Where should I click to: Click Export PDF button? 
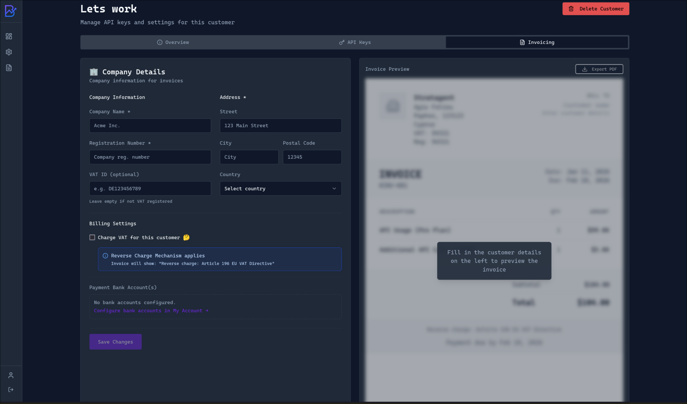point(599,69)
